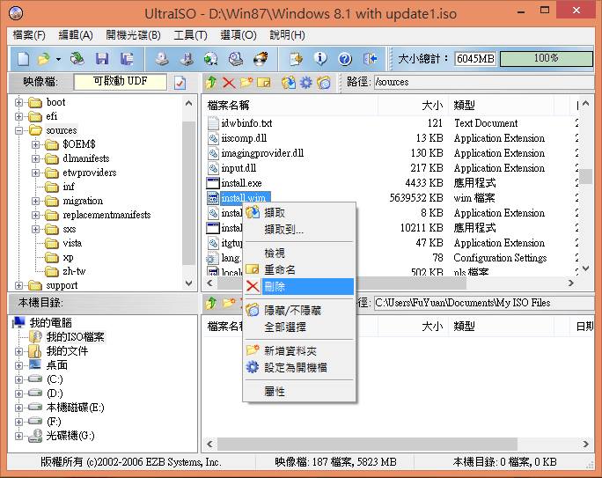Expand the dlmanifests folder node
The height and width of the screenshot is (478, 602).
click(x=35, y=158)
